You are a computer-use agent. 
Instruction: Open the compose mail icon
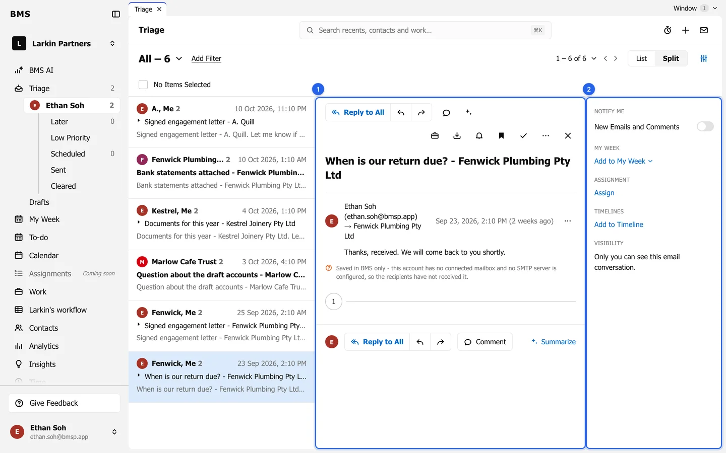pos(704,30)
